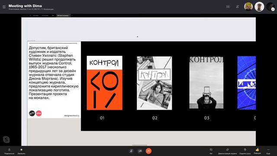Raise hand with Поднять руку button

coord(245,151)
